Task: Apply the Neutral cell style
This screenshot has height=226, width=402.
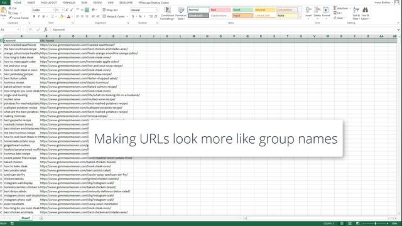Action: click(265, 10)
